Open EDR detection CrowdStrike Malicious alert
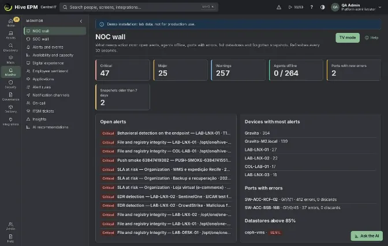Image resolution: width=388 pixels, height=246 pixels. pyautogui.click(x=166, y=206)
